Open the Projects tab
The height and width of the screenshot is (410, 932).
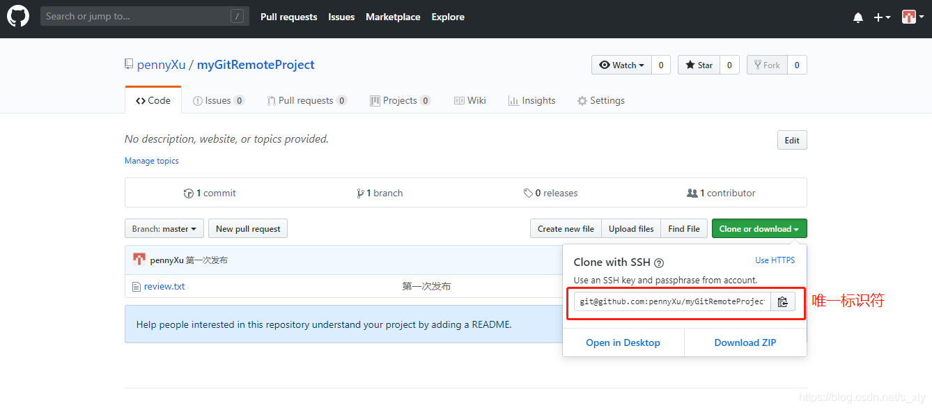click(x=400, y=100)
